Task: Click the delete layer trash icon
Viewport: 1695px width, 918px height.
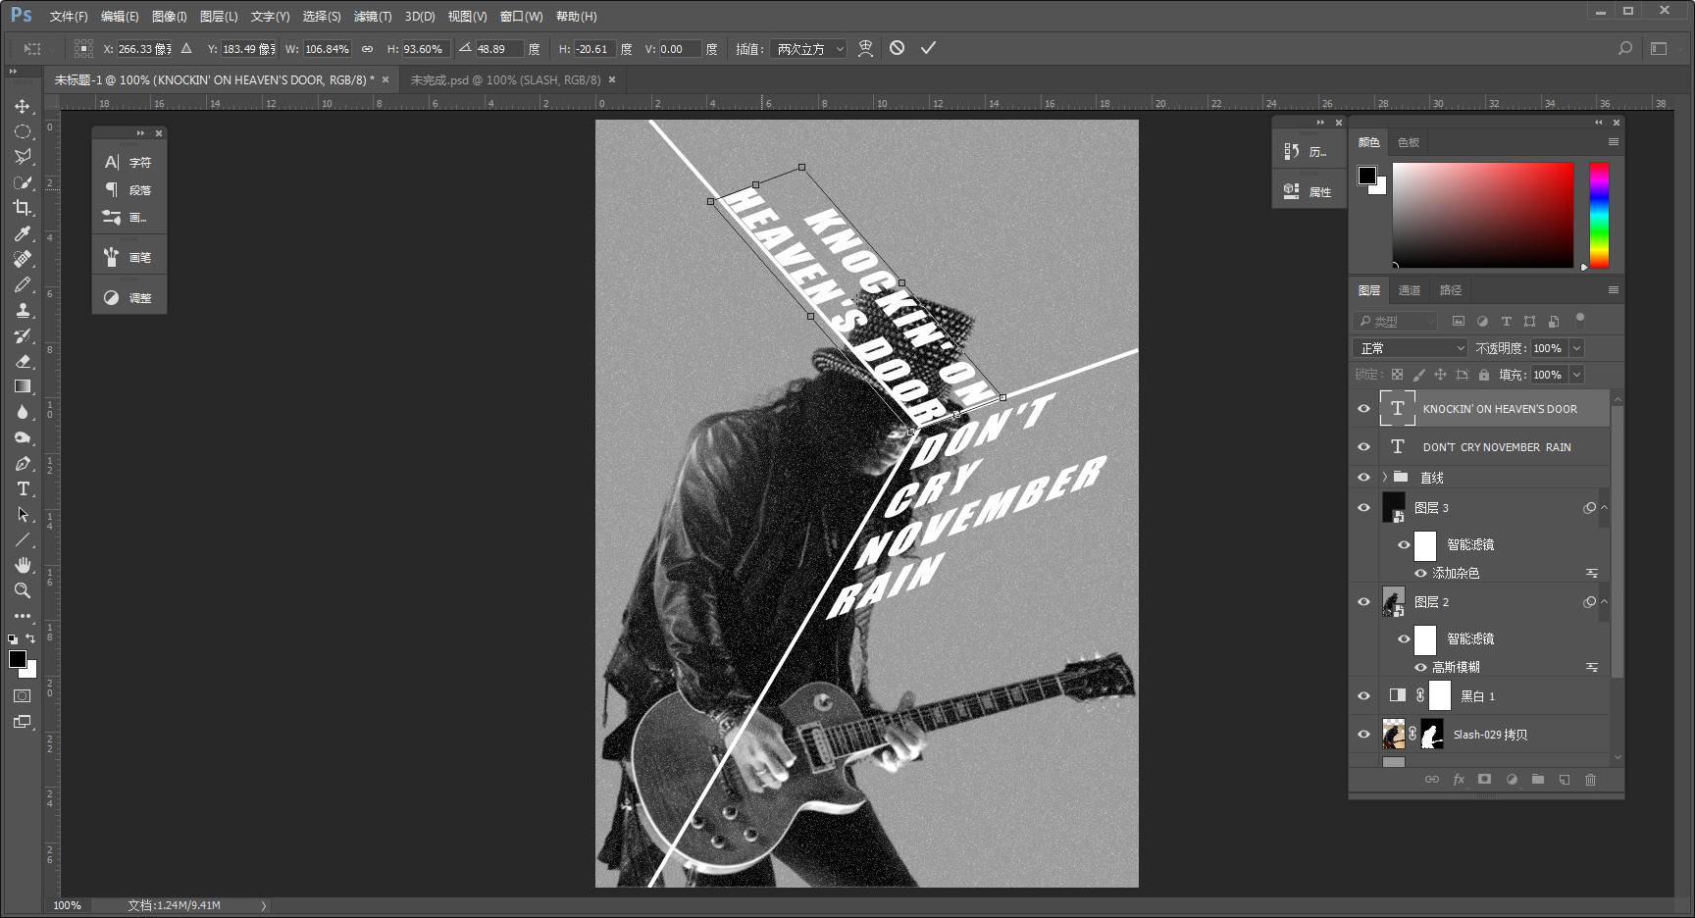Action: tap(1591, 780)
